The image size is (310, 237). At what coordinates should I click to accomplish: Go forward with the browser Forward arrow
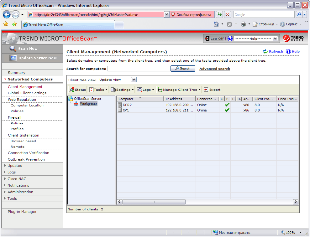[15, 14]
